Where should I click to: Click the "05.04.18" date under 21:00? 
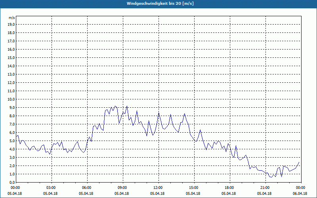(264, 193)
